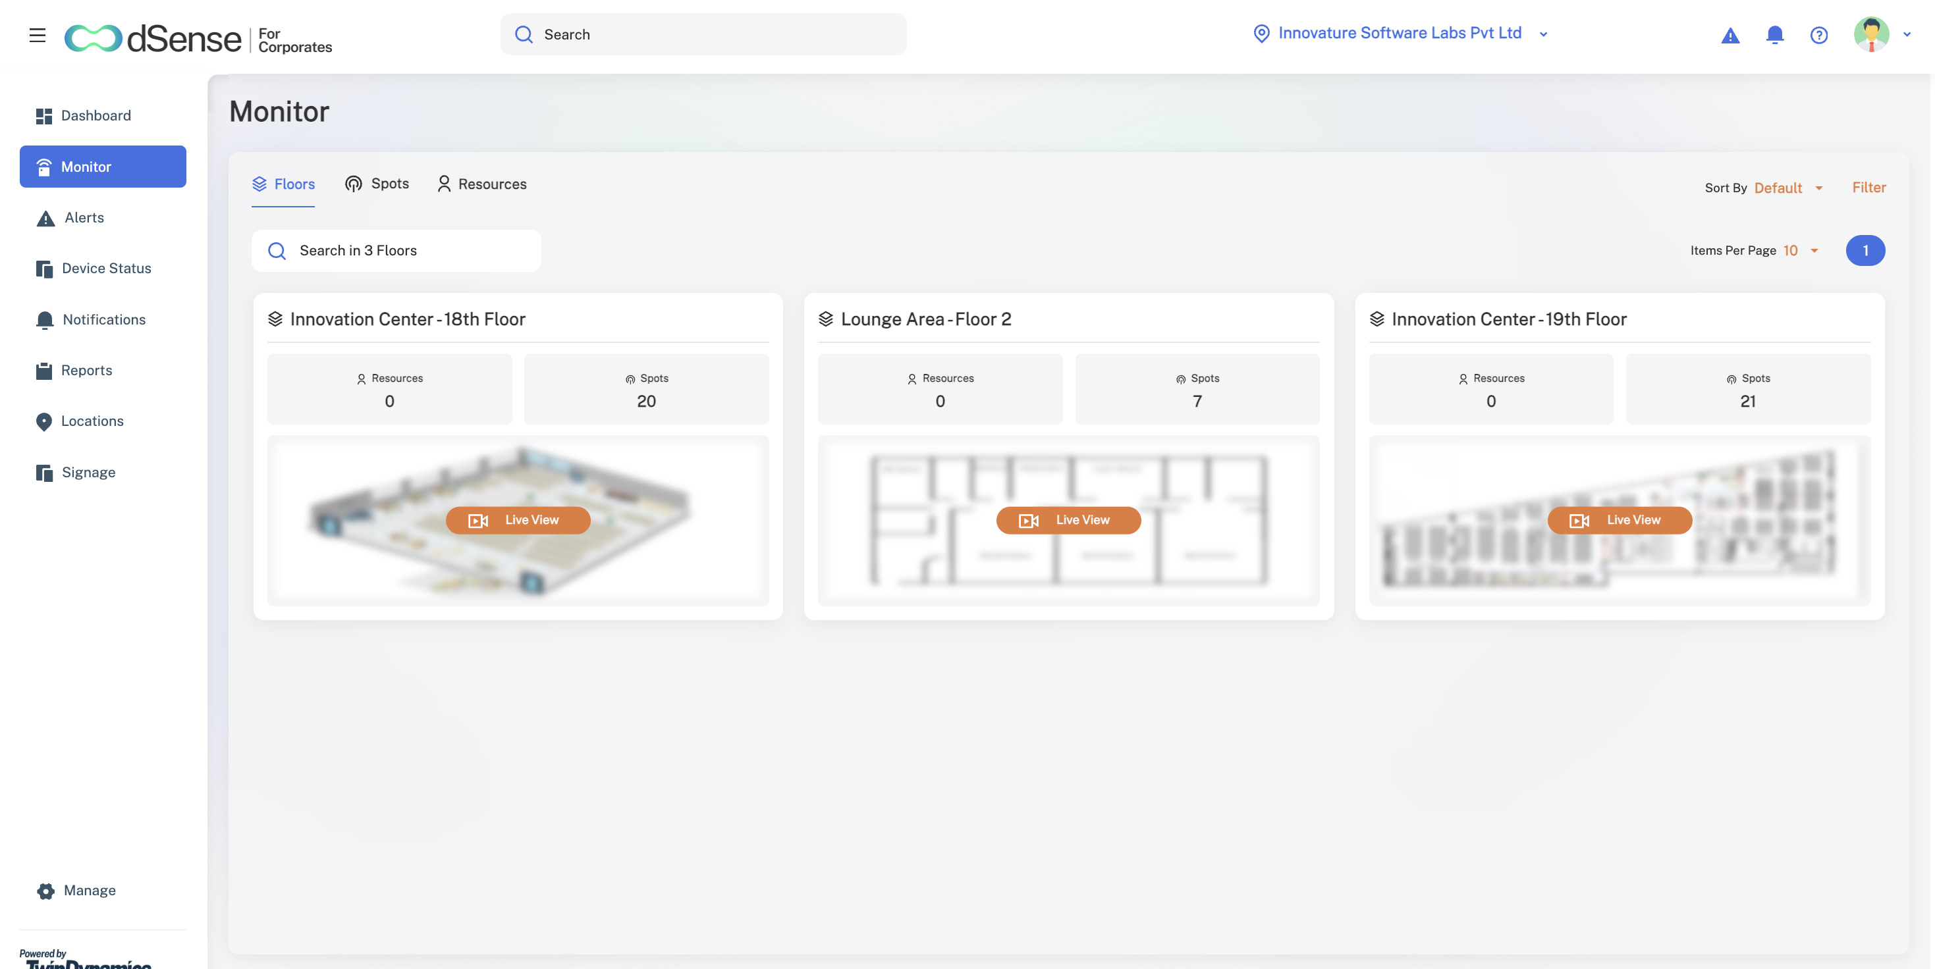Open the Sort By Default dropdown
The image size is (1935, 969).
[x=1789, y=188]
